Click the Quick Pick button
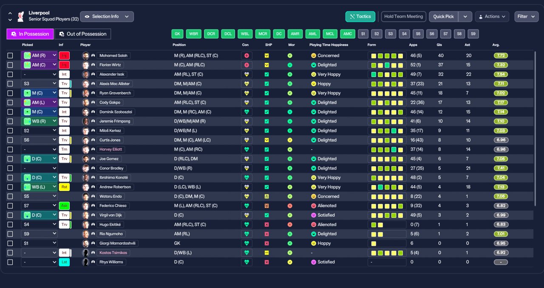Image resolution: width=544 pixels, height=288 pixels. pos(444,17)
